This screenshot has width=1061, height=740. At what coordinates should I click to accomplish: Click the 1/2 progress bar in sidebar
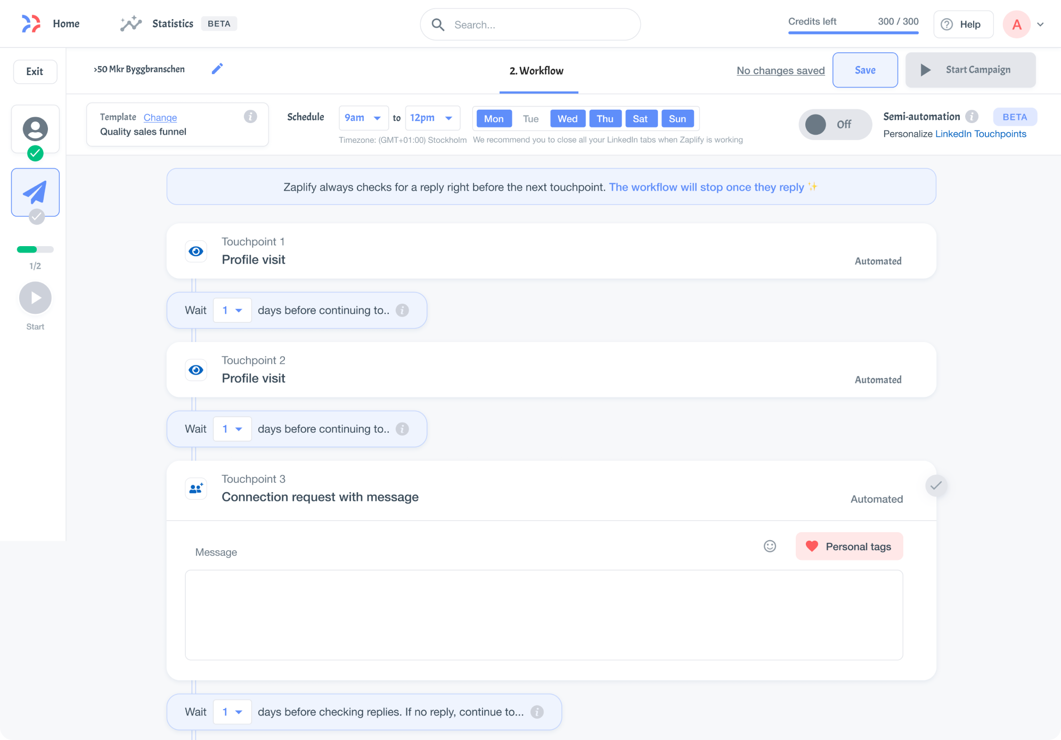[35, 249]
